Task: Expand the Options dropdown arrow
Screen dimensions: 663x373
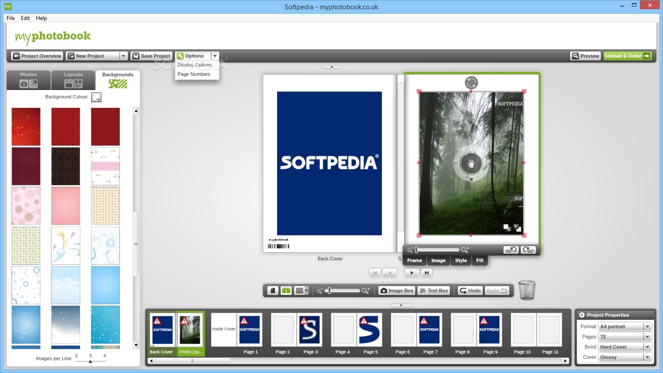Action: pyautogui.click(x=215, y=56)
